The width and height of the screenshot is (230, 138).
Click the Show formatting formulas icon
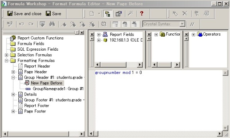coord(206,14)
